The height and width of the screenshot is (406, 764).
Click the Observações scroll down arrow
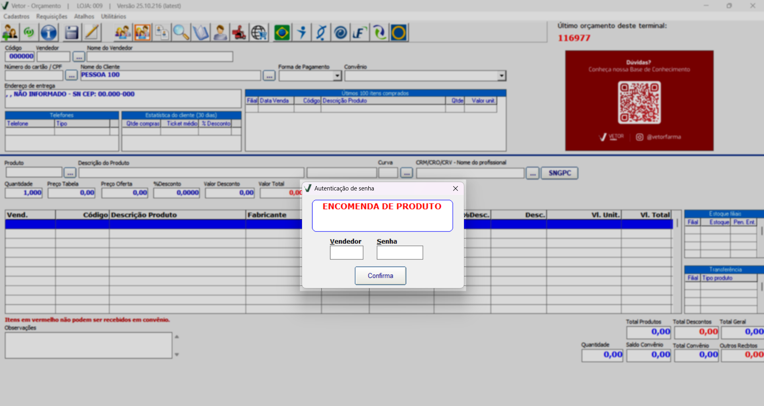click(177, 354)
